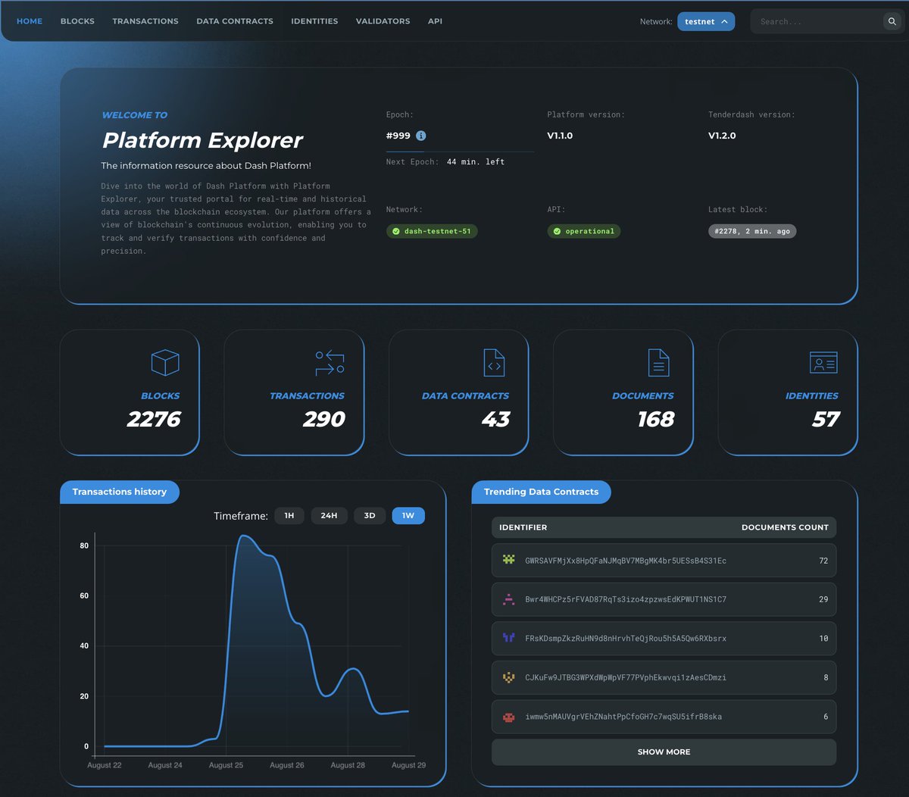Open contract FRsKDsmpZkzRuHN9d8nHrvhTeQjRou5h5A5Qw6RXbsrx

pyautogui.click(x=664, y=639)
